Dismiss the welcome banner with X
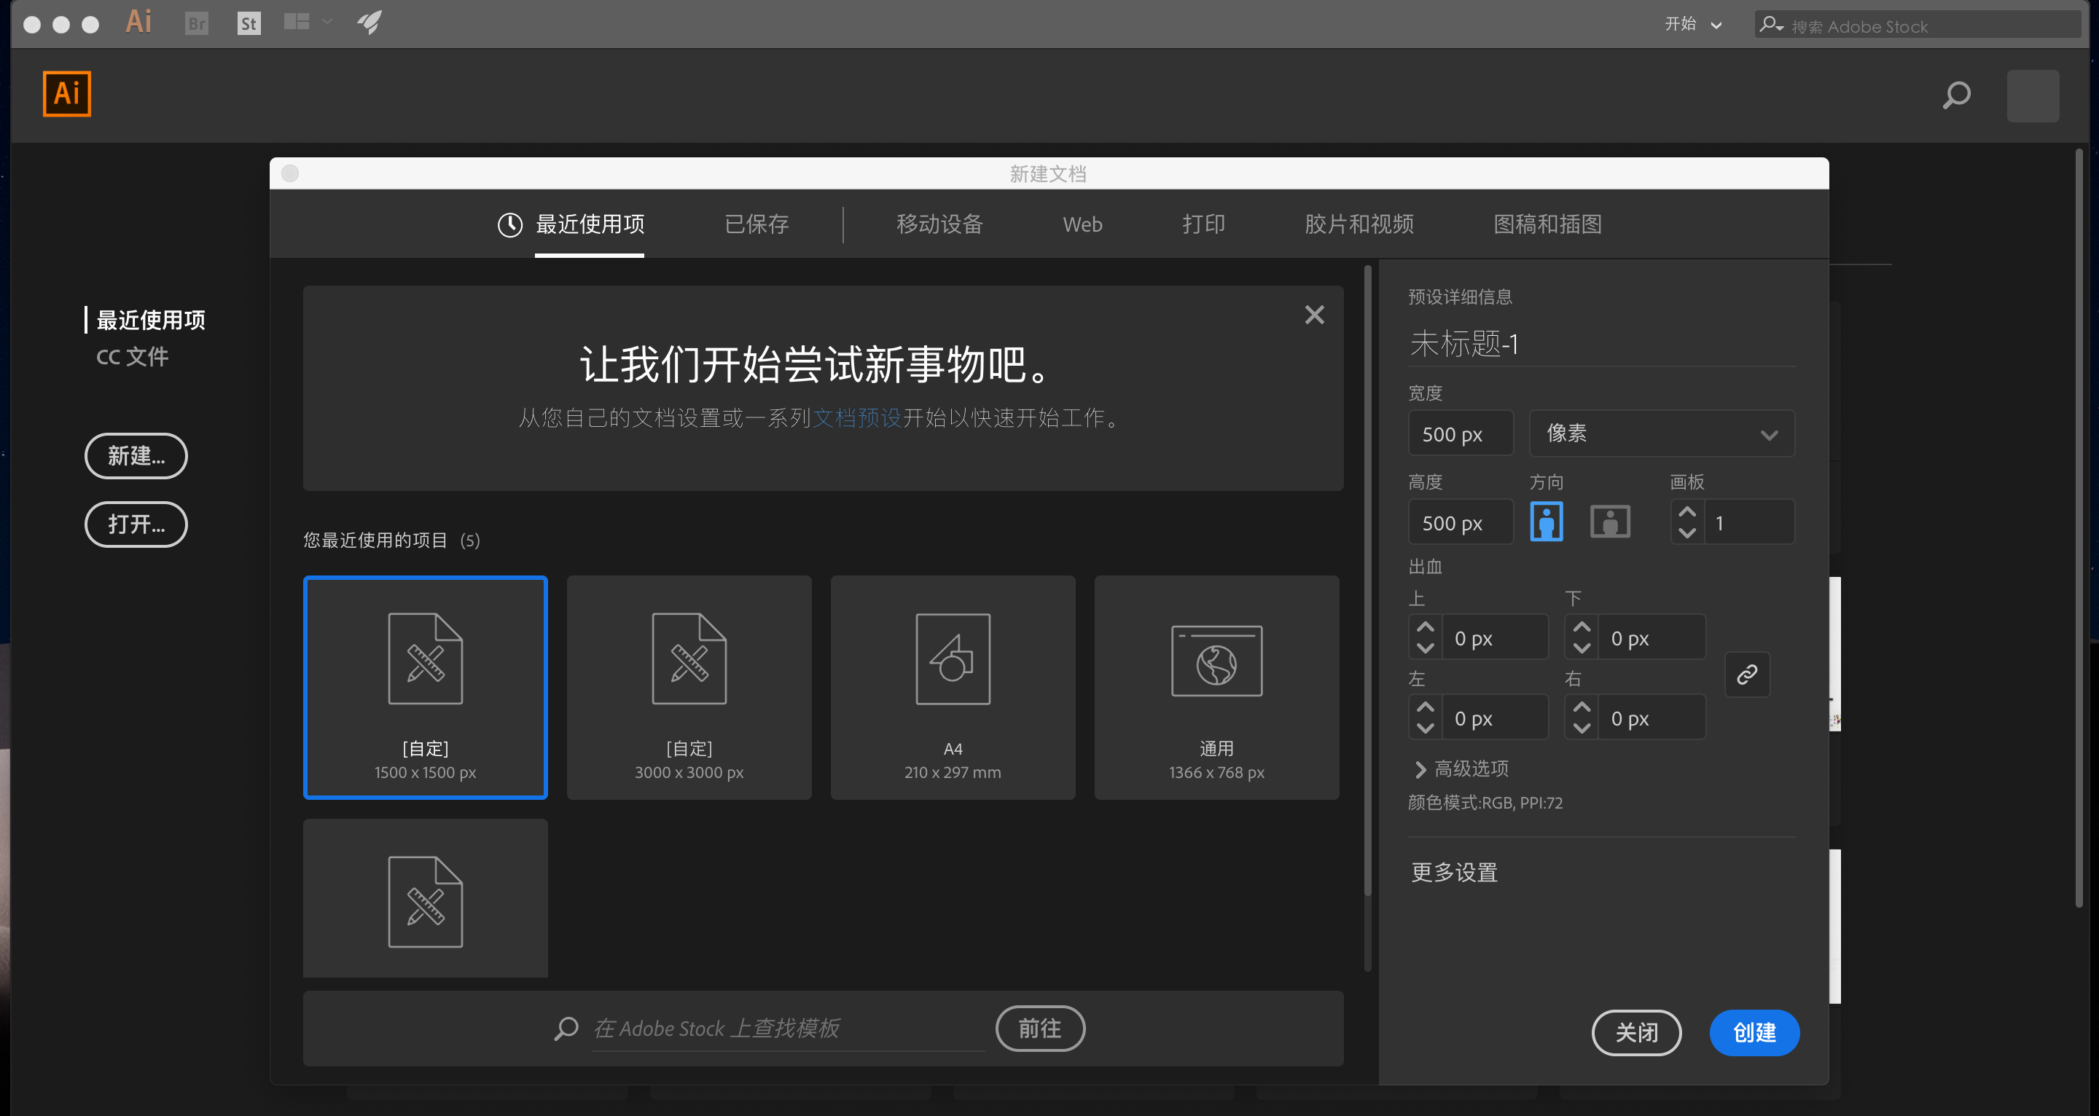 tap(1313, 315)
